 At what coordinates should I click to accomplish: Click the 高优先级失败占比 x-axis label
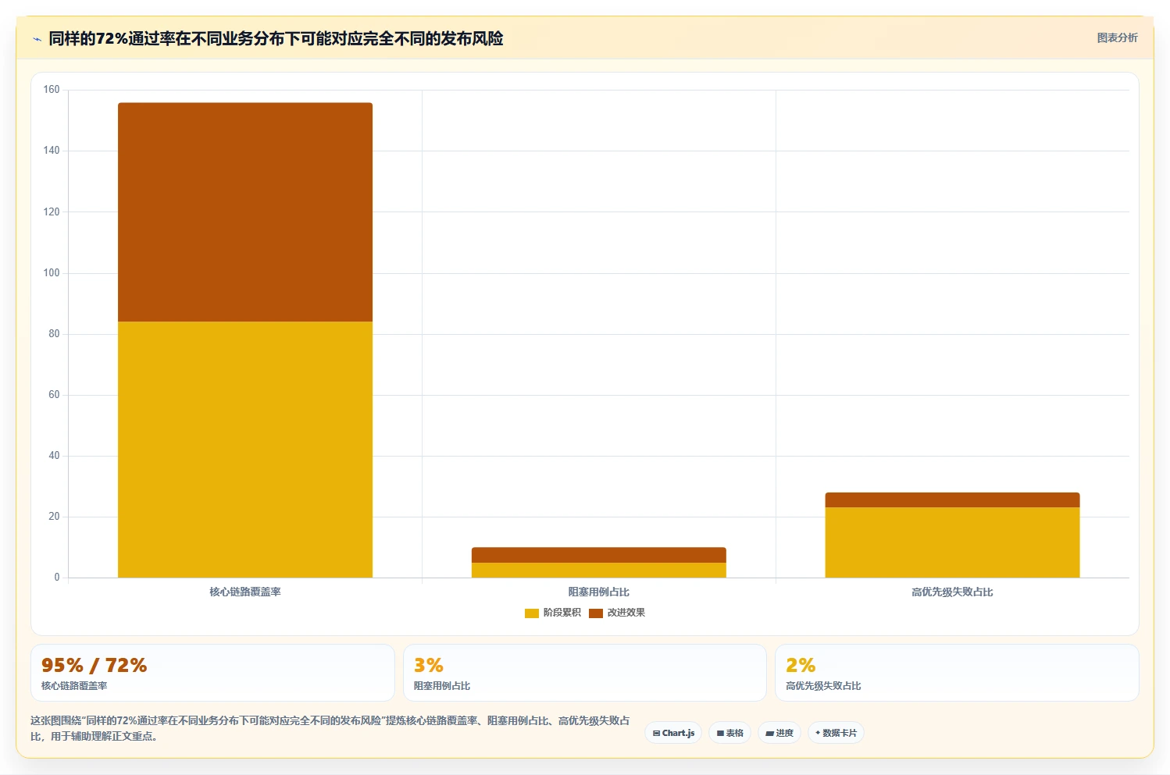pos(952,592)
